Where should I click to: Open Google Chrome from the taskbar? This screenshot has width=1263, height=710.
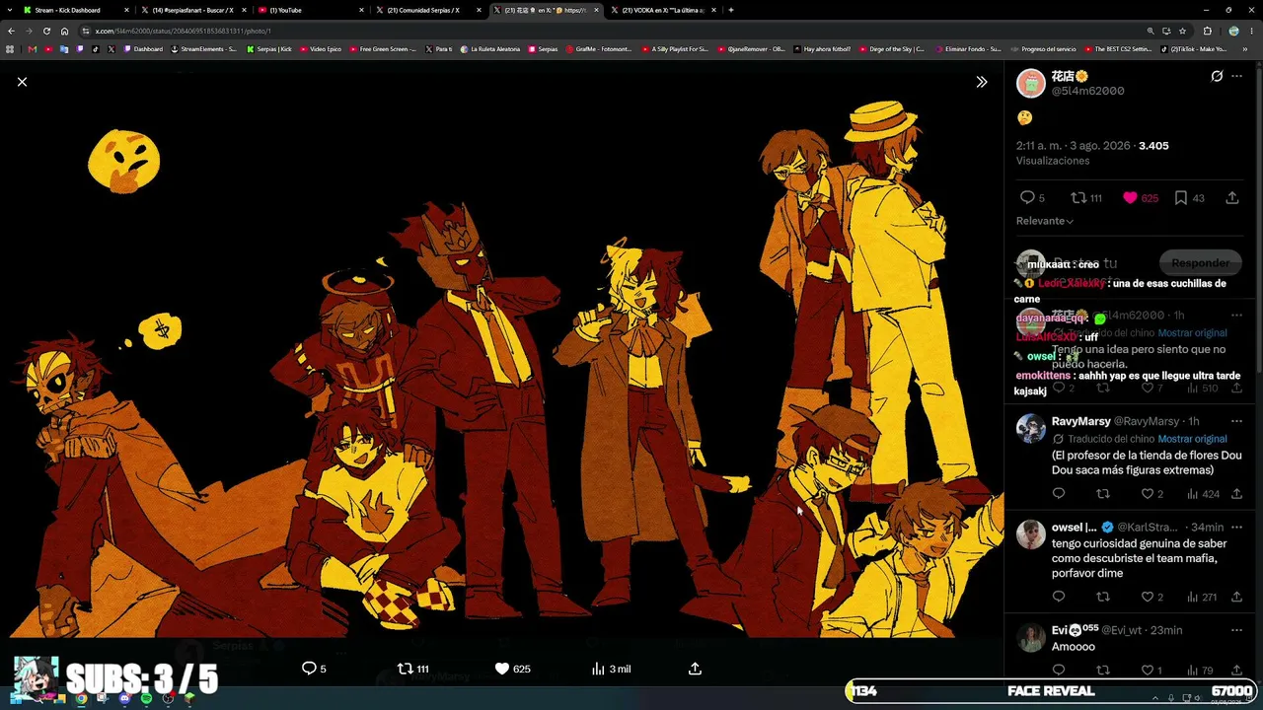coord(81,698)
